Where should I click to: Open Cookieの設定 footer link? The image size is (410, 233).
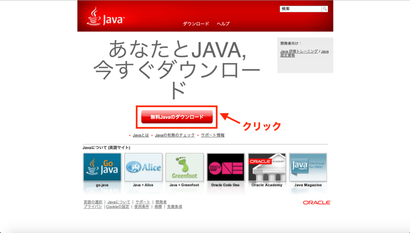coord(117,207)
